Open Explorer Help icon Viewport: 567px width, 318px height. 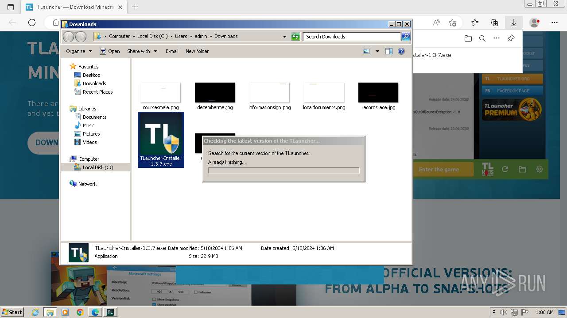(401, 51)
